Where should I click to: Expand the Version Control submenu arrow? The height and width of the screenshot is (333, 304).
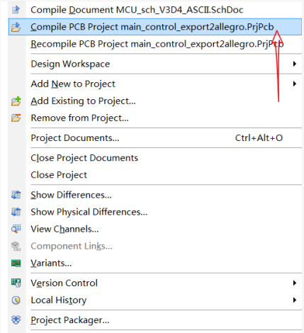click(294, 283)
